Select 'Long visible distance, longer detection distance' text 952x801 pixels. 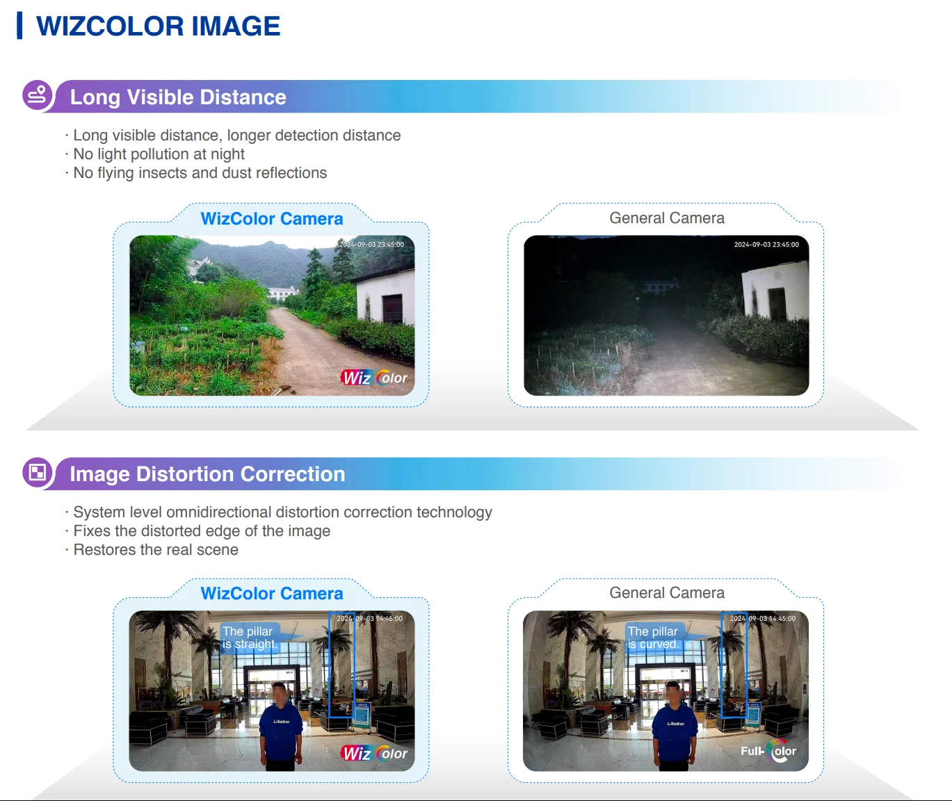[x=237, y=136]
